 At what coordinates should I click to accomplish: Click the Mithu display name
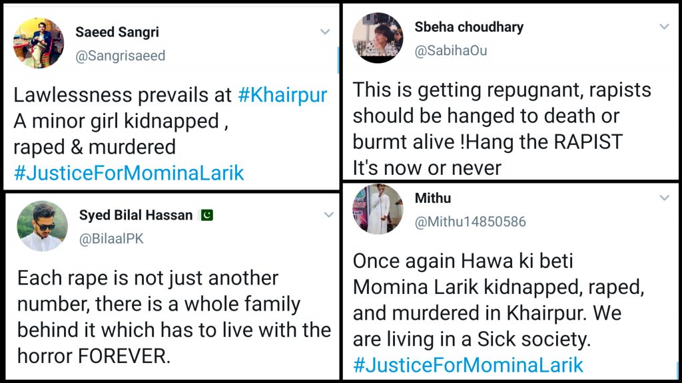point(433,198)
